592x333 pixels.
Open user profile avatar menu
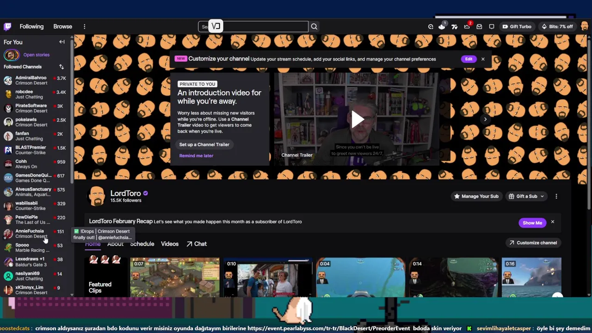coord(585,26)
